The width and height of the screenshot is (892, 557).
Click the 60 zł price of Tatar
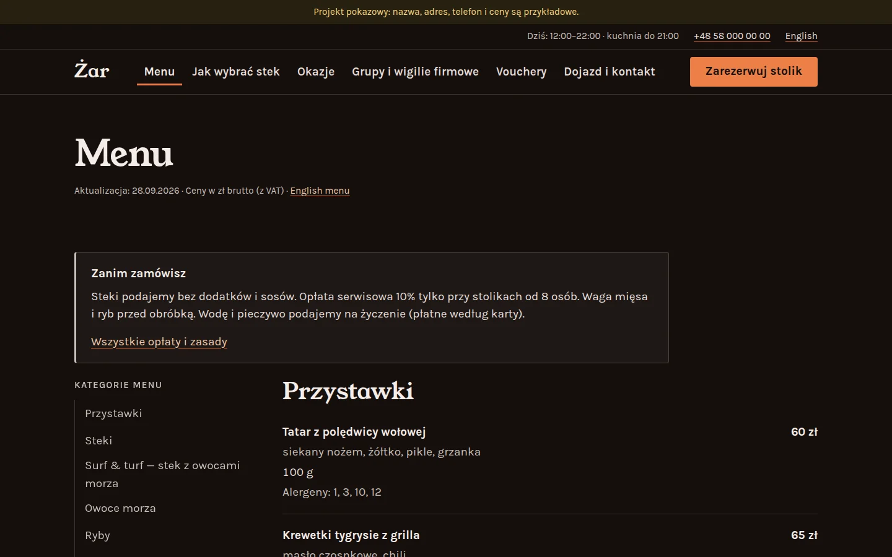point(804,432)
